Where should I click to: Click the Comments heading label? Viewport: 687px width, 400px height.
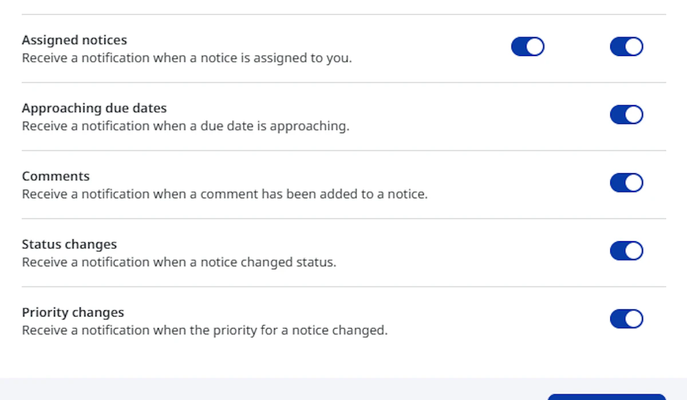pos(56,176)
